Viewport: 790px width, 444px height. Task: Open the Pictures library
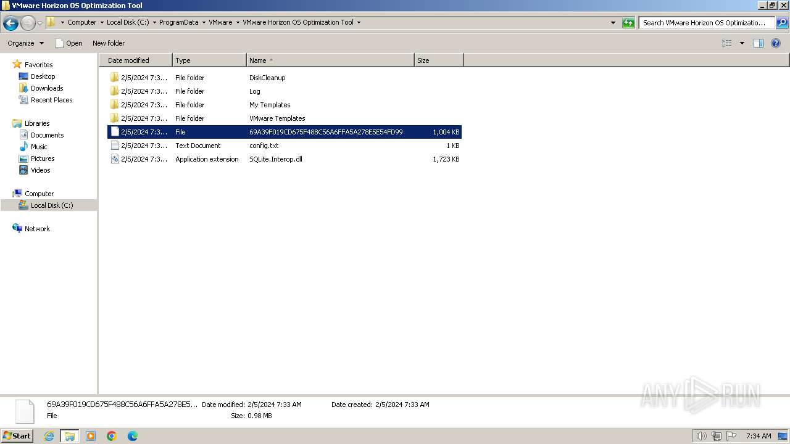click(43, 158)
